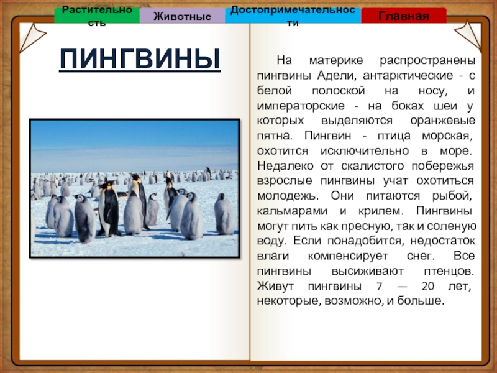The image size is (497, 373).
Task: Click the phrase 'Недалеко от скалистого побережья'
Action: click(366, 165)
